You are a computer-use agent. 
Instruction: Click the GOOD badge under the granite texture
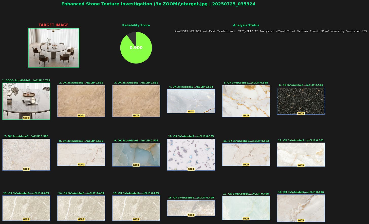[x=301, y=113]
